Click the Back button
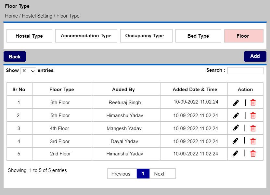 (15, 56)
